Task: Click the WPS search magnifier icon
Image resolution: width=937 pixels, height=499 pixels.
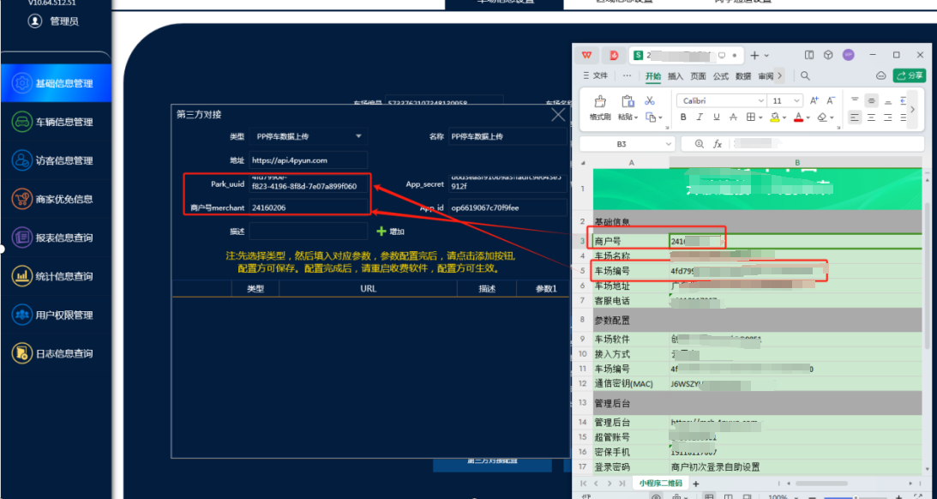Action: (805, 76)
